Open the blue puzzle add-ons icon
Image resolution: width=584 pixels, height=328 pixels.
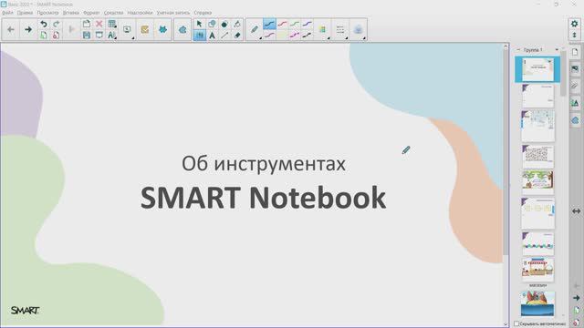click(x=162, y=29)
